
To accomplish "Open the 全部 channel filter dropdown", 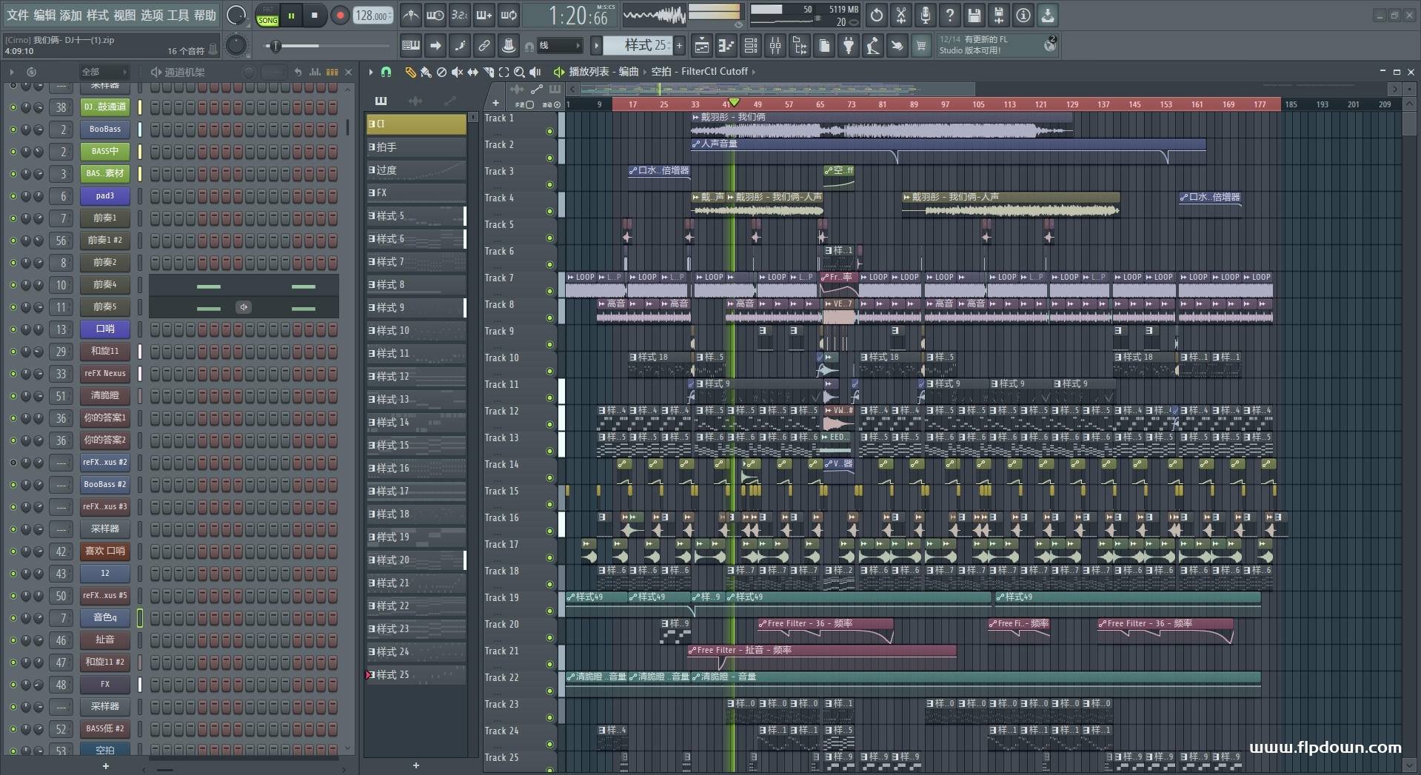I will (103, 72).
